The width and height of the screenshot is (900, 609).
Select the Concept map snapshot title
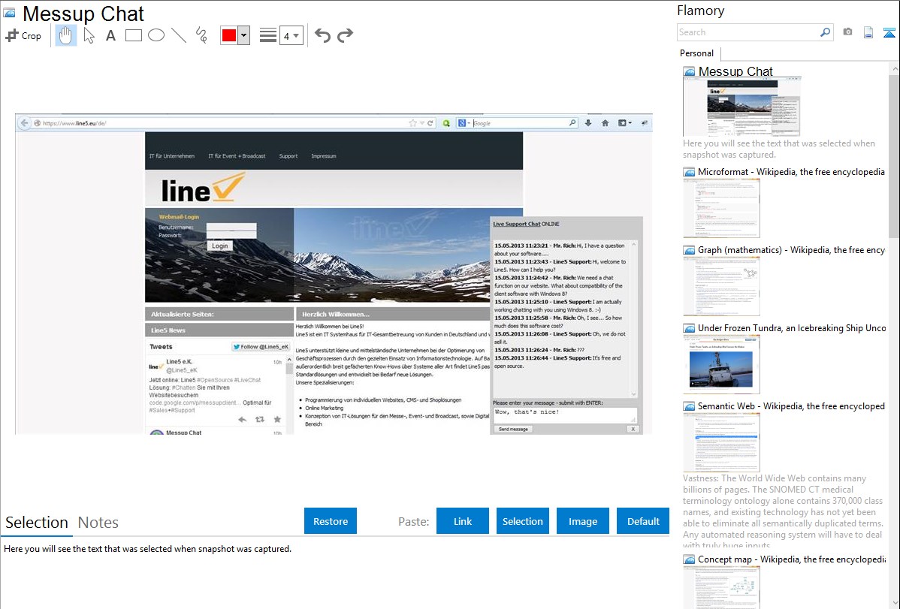(x=791, y=559)
